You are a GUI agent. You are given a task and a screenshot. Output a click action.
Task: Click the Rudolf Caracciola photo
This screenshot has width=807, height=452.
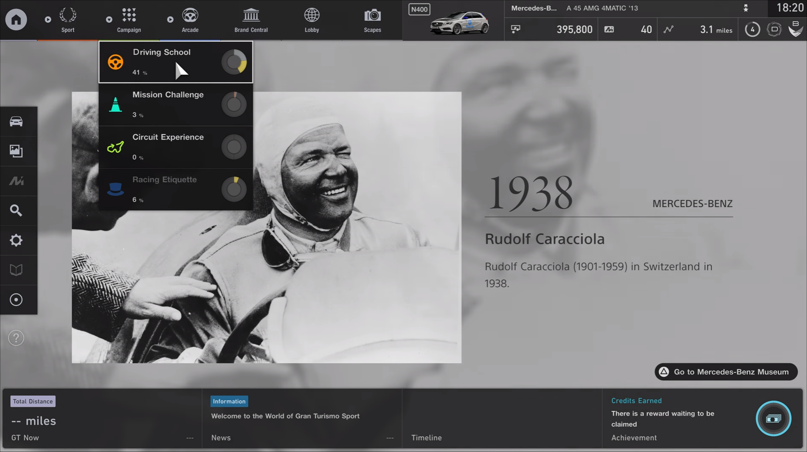click(267, 227)
